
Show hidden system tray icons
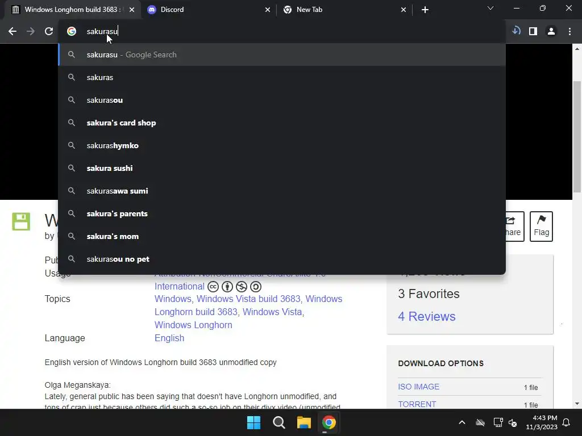point(462,422)
